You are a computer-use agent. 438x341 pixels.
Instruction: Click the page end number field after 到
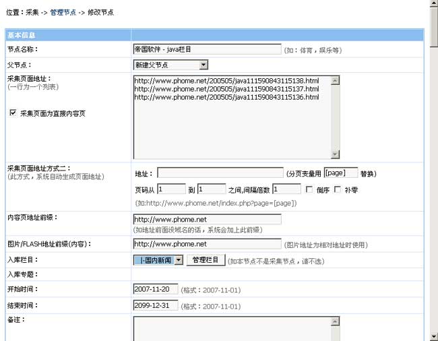click(212, 189)
